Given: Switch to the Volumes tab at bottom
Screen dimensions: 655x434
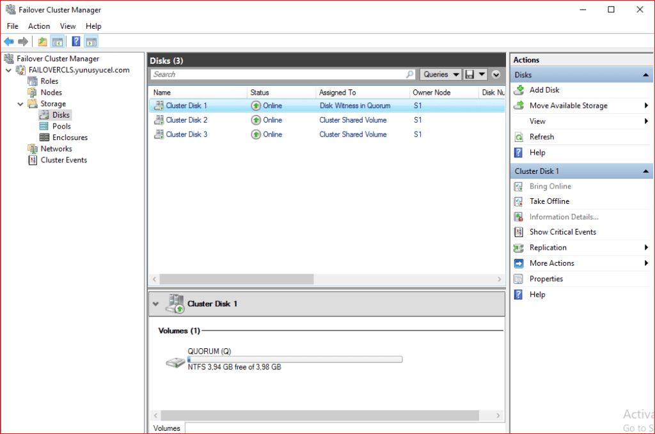Looking at the screenshot, I should tap(166, 428).
